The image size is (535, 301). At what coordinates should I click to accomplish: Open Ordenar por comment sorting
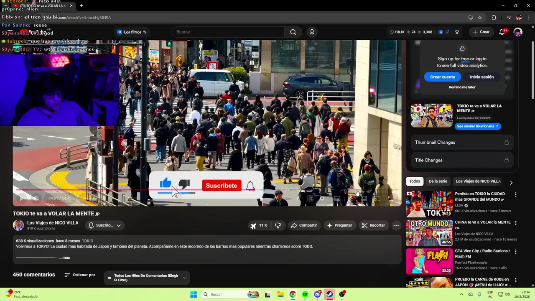click(x=80, y=275)
